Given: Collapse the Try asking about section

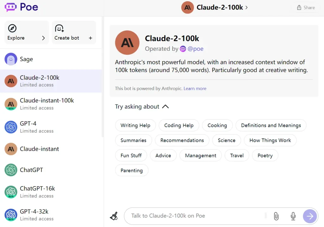Looking at the screenshot, I should click(x=165, y=107).
